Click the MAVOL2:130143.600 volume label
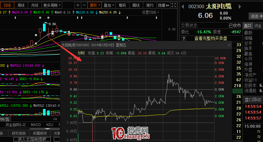This screenshot has height=142, width=263. pyautogui.click(x=25, y=65)
